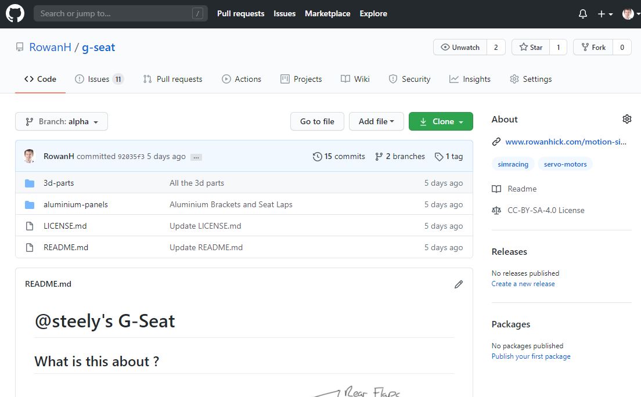Open the stargazers count 1
This screenshot has width=641, height=397.
559,48
